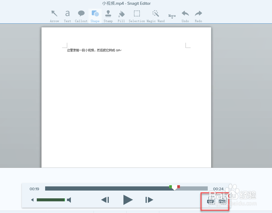Choose the Callout tool
This screenshot has height=213, width=272.
(81, 16)
